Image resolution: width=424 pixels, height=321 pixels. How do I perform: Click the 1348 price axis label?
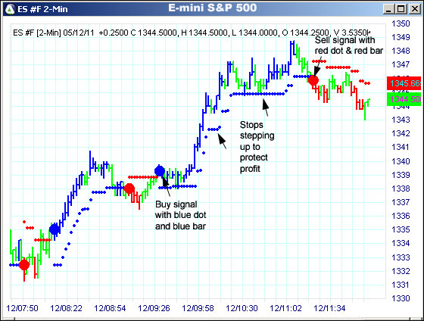[401, 51]
